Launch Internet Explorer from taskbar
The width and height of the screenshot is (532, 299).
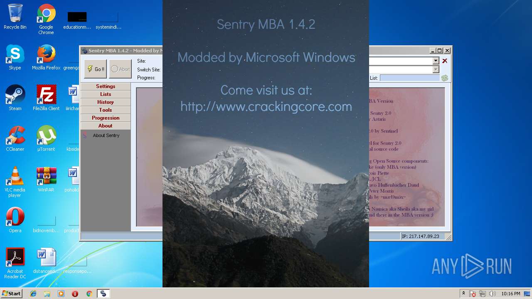coord(33,294)
